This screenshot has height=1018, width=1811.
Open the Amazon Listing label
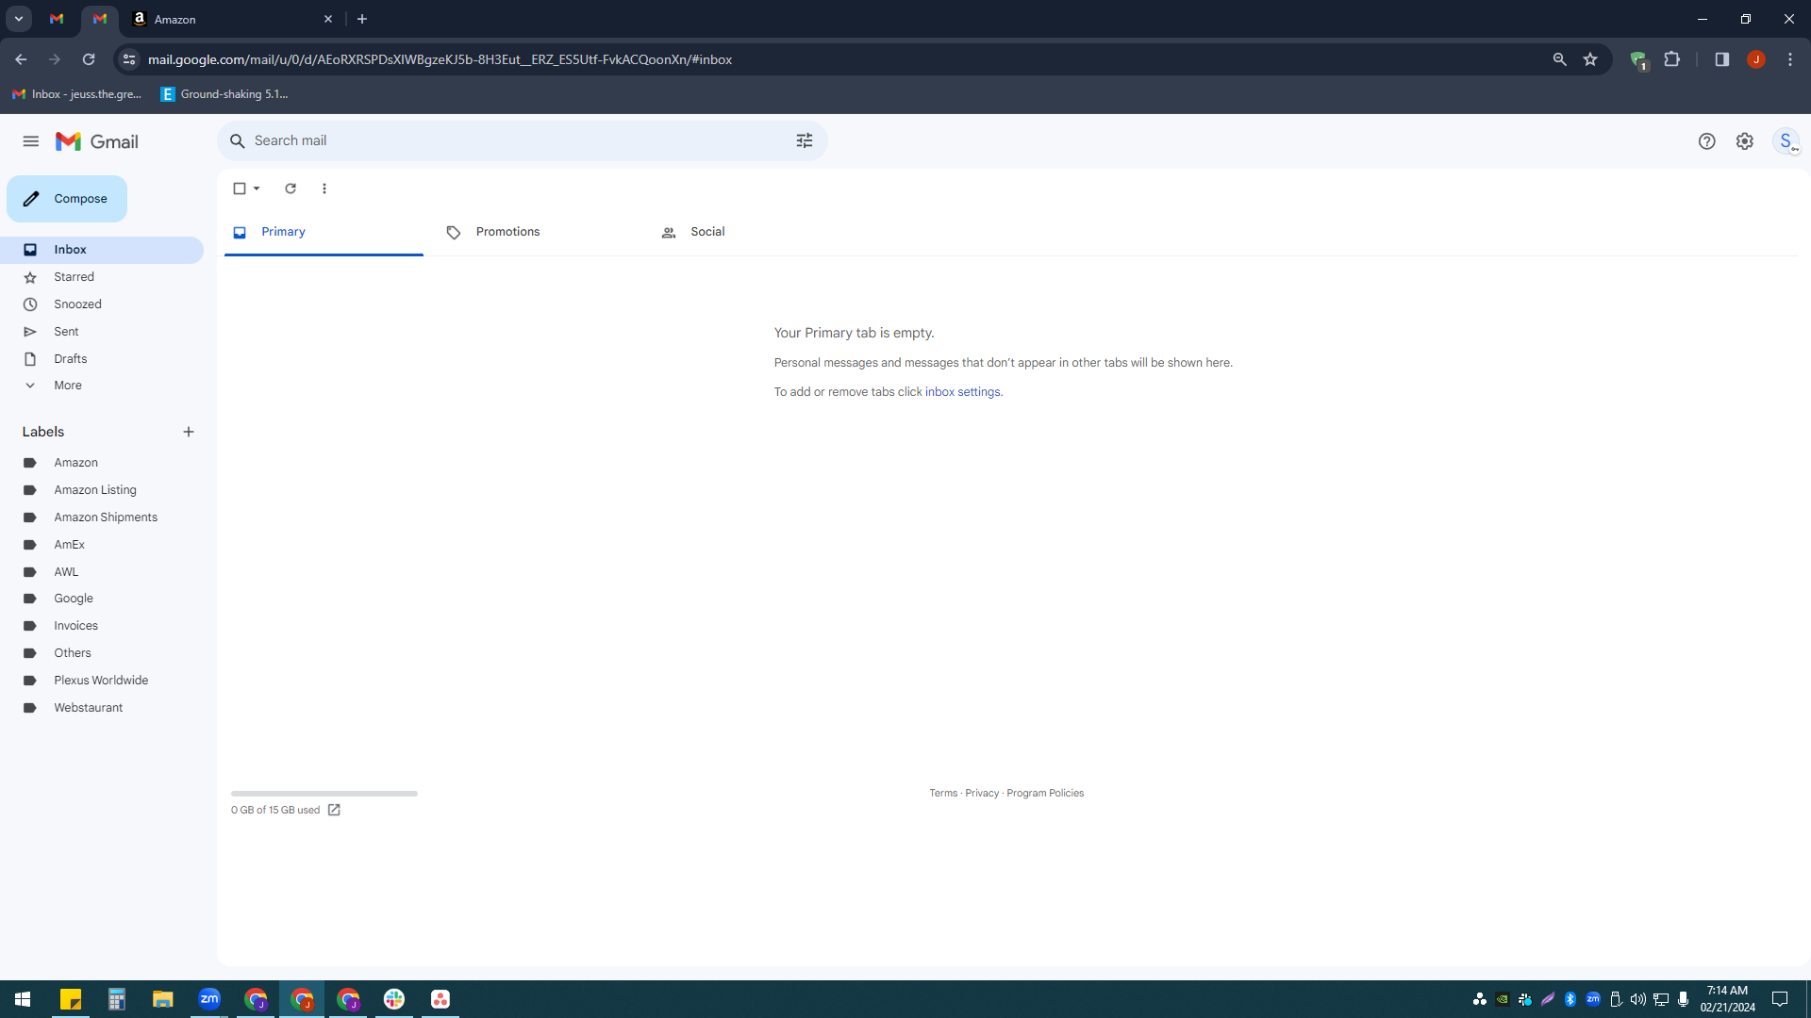102,490
